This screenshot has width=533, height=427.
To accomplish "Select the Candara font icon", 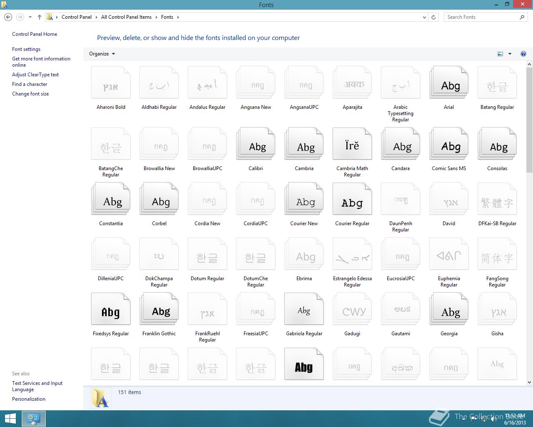I will [401, 144].
